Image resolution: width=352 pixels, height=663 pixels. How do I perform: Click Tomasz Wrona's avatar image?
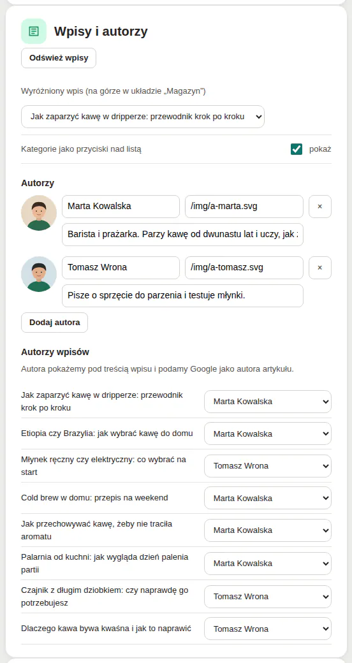(39, 274)
